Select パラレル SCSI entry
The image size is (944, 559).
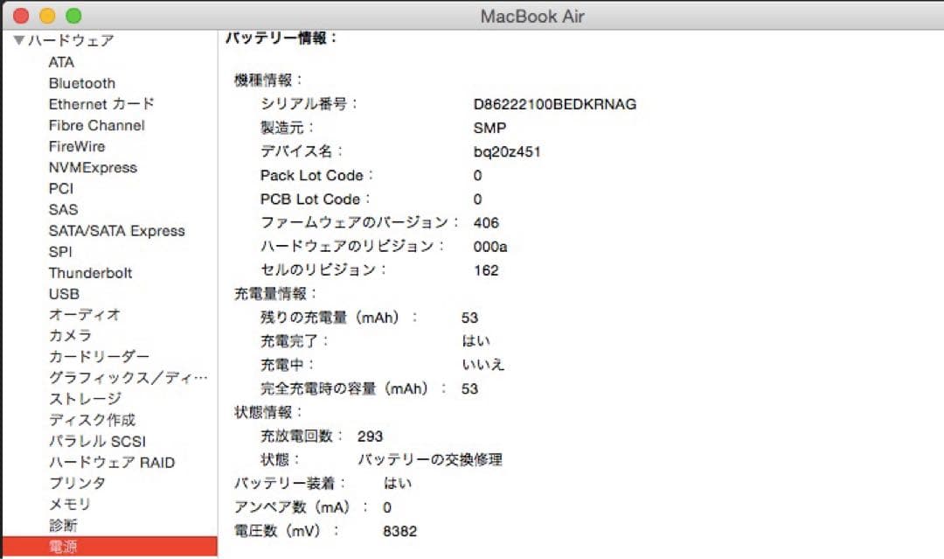click(x=98, y=441)
